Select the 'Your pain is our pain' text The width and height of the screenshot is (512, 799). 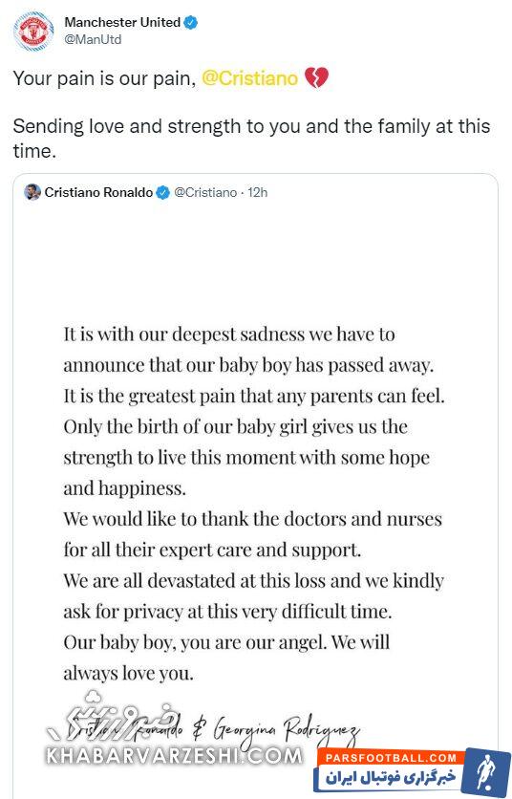point(104,78)
